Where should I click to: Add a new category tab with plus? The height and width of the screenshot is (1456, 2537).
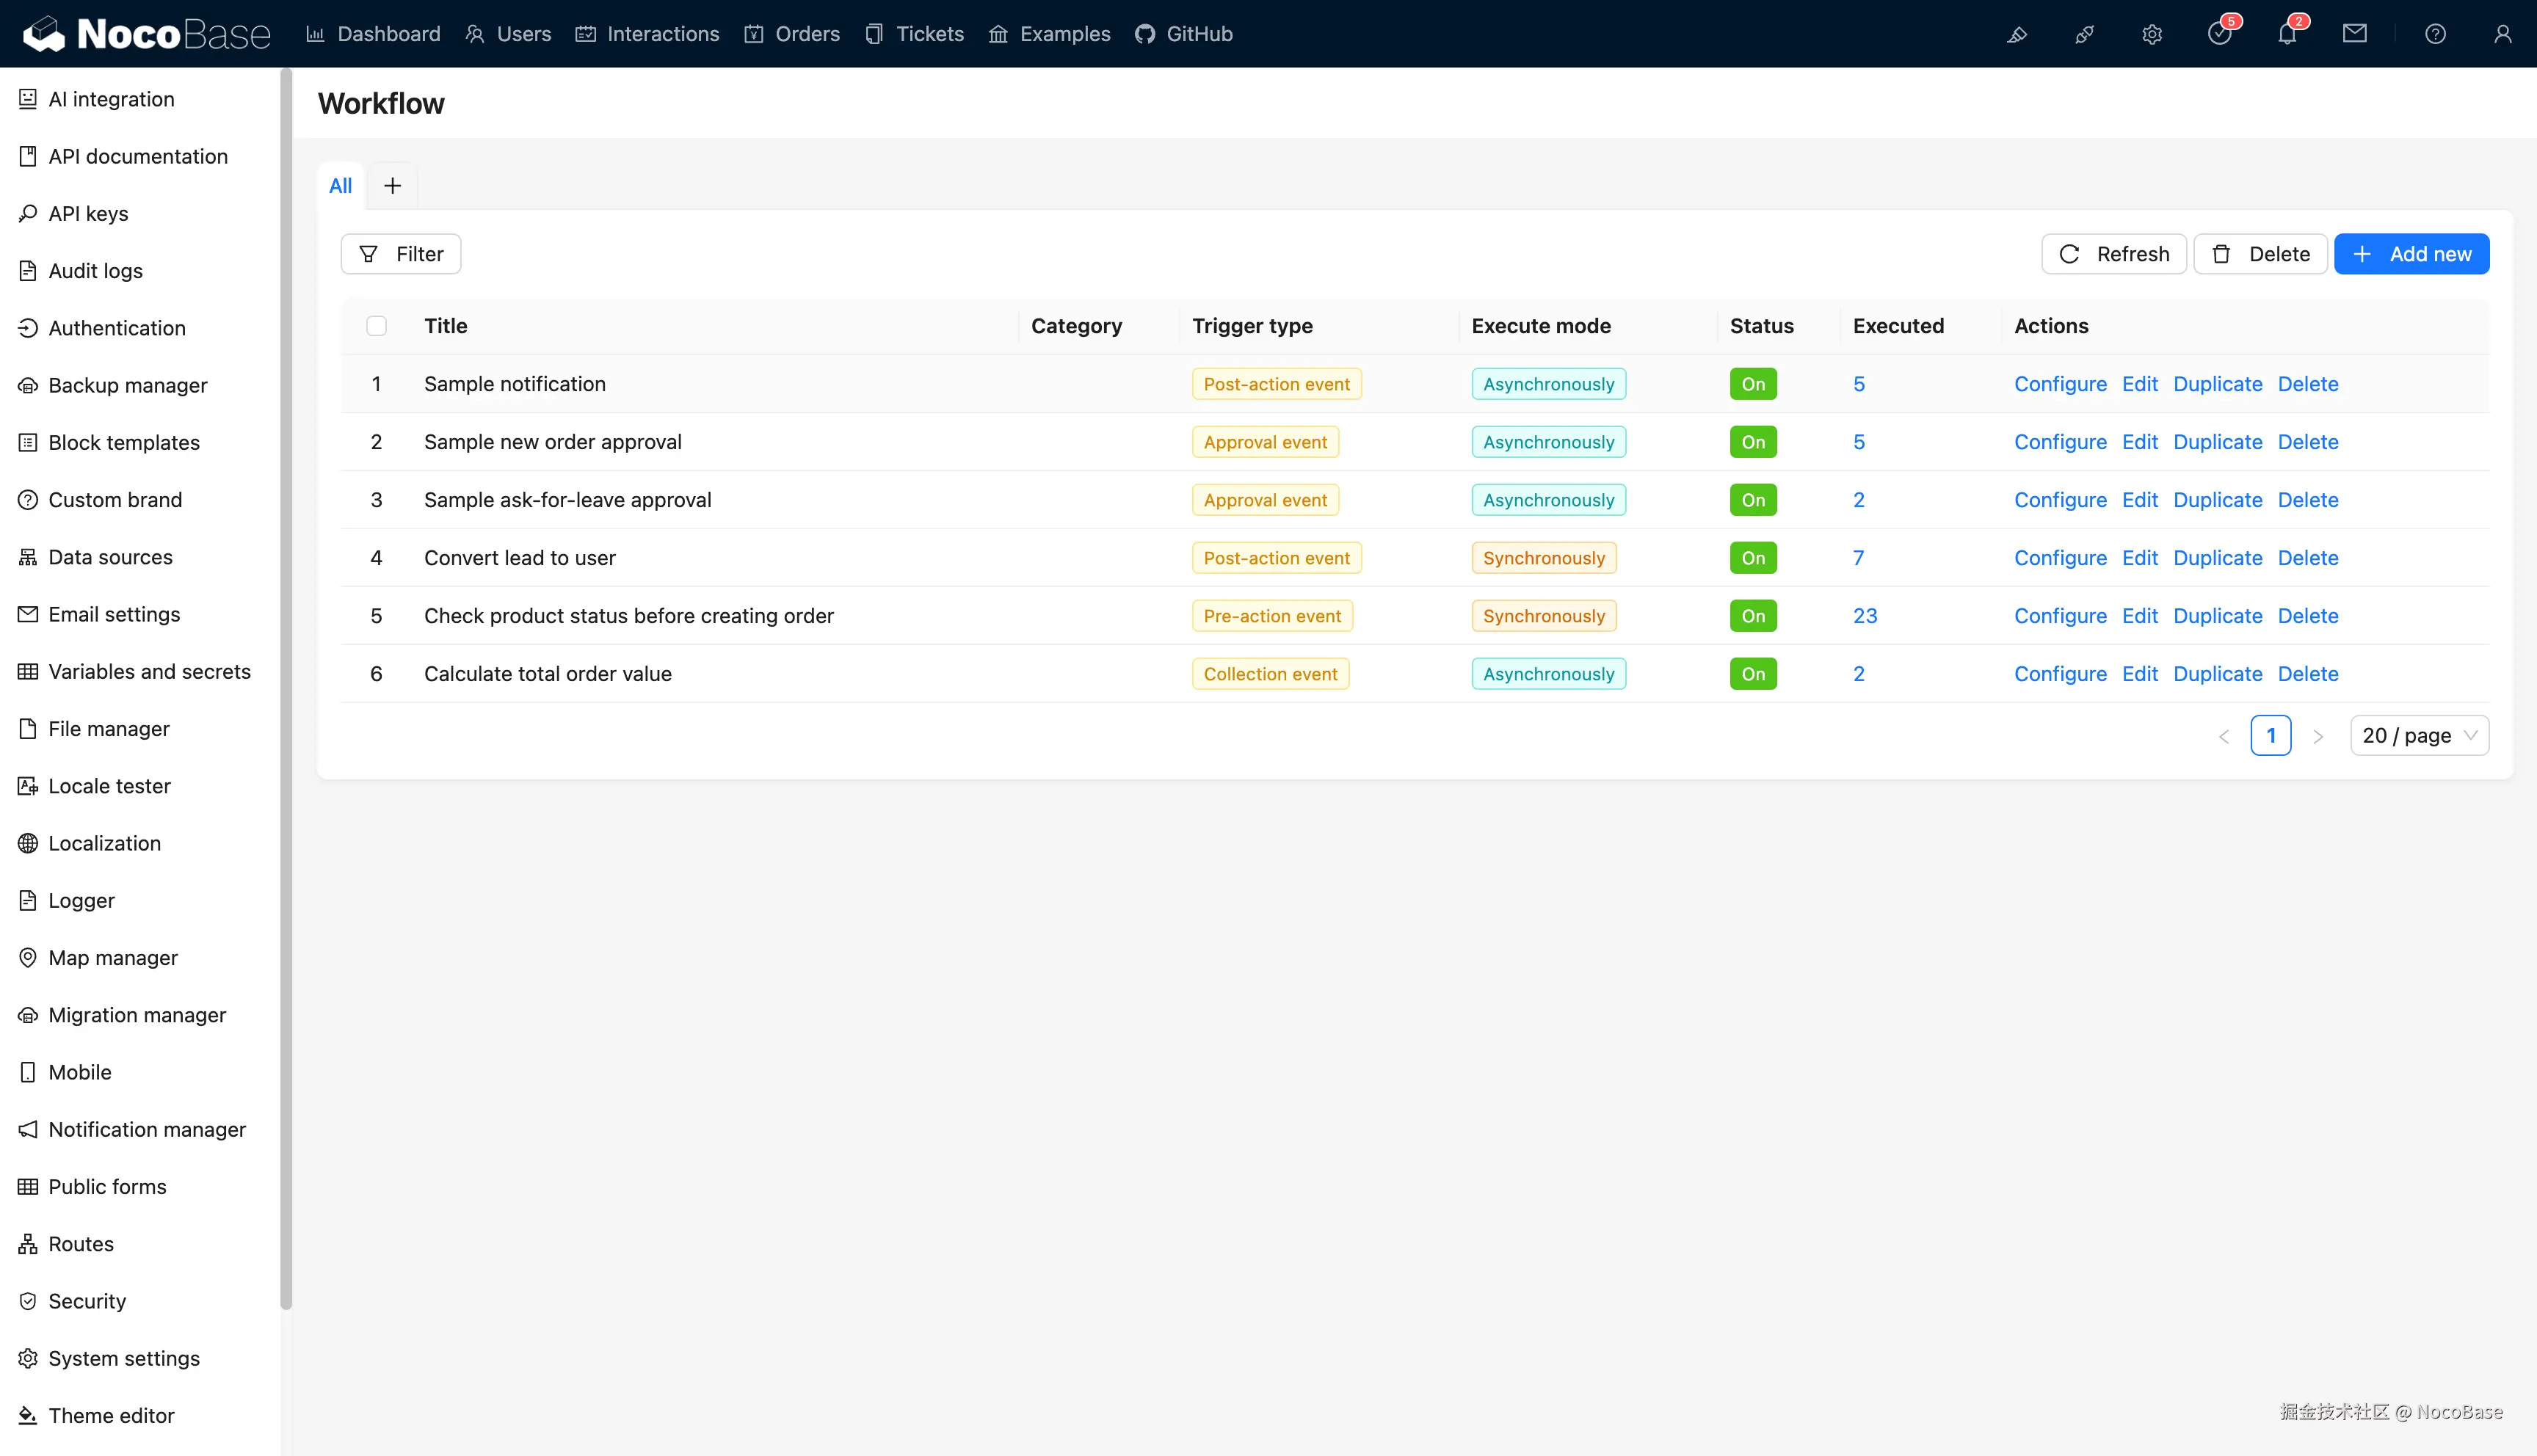coord(392,186)
